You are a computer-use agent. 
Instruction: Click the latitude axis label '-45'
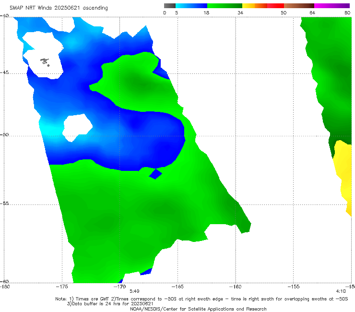click(4, 72)
